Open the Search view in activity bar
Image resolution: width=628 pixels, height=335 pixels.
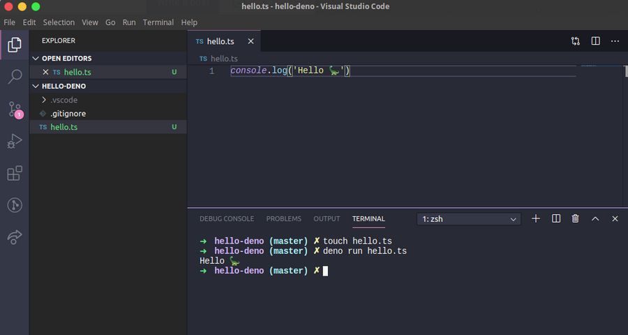[15, 77]
